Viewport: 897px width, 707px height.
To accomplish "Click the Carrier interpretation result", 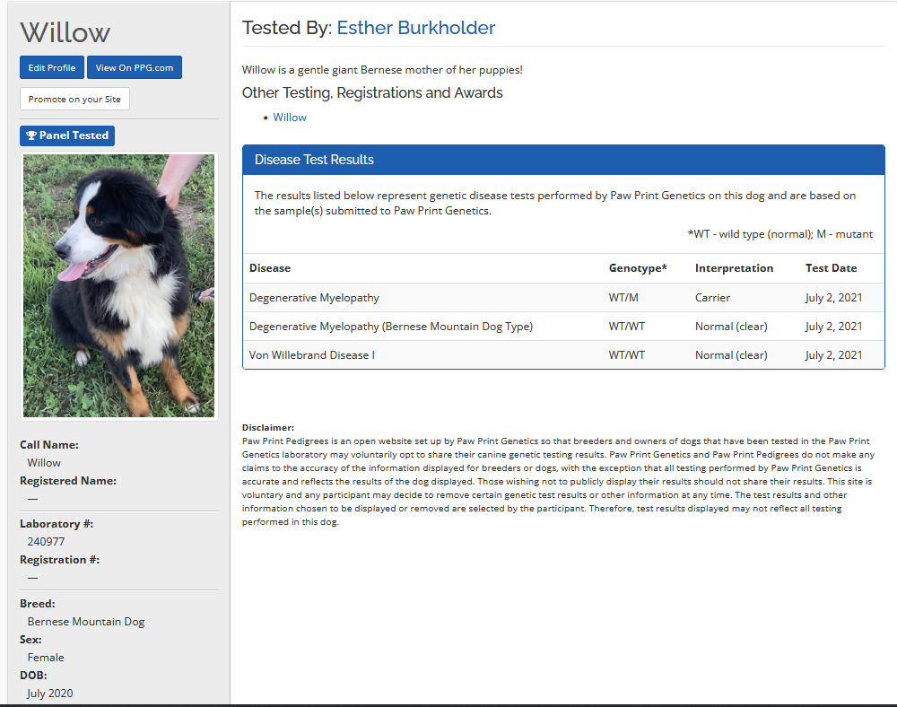I will click(713, 298).
